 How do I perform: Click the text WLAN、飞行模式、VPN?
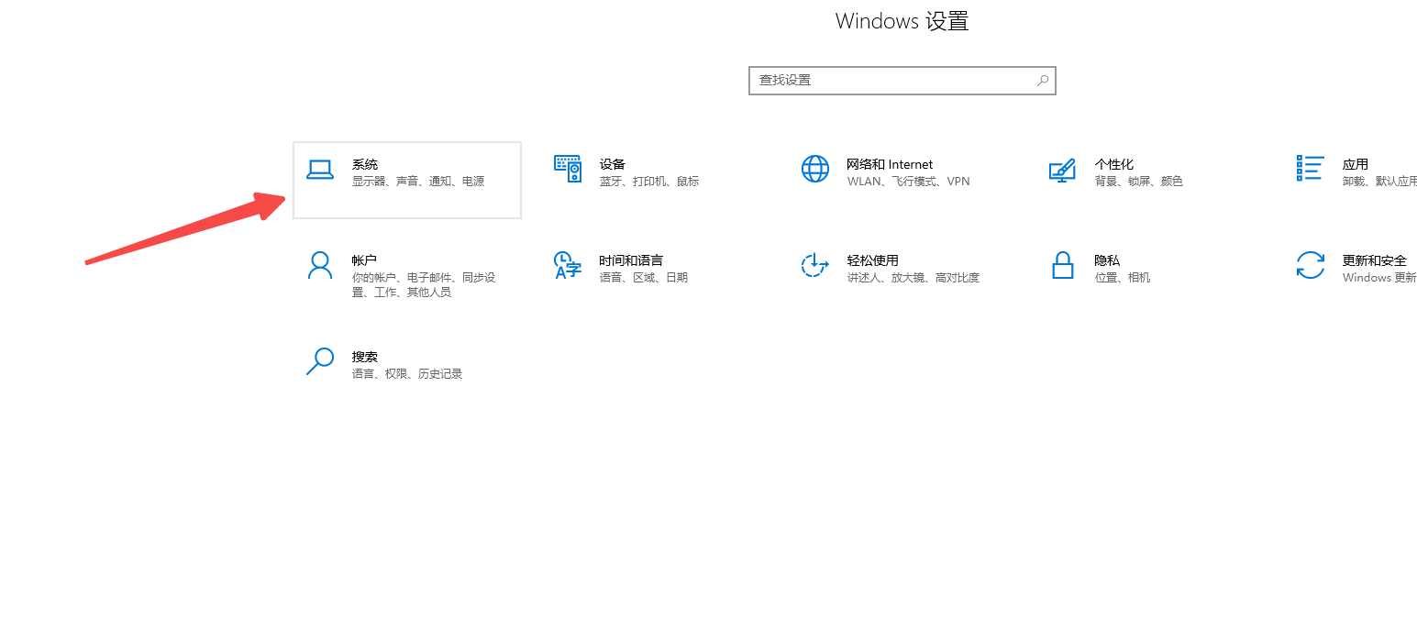coord(908,182)
